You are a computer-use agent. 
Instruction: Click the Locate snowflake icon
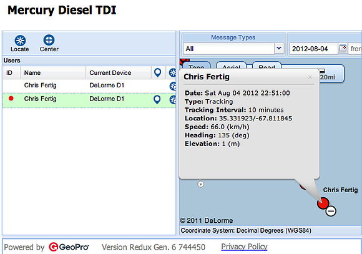click(20, 41)
